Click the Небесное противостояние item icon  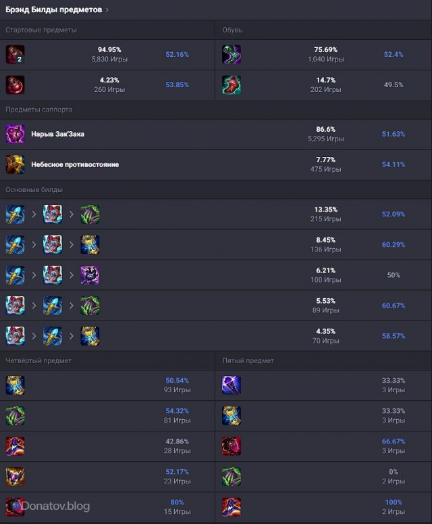[15, 164]
